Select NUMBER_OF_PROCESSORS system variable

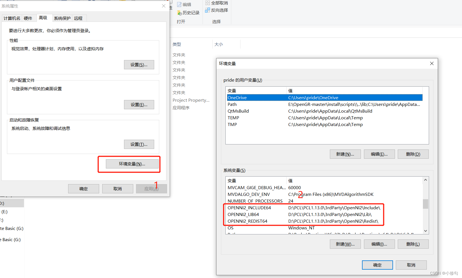point(325,201)
